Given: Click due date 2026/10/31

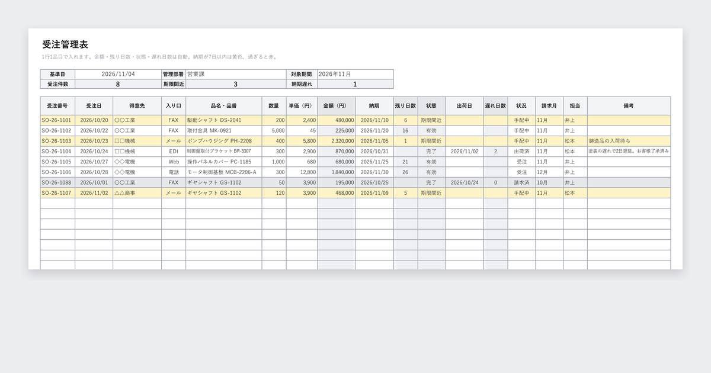Looking at the screenshot, I should [374, 152].
